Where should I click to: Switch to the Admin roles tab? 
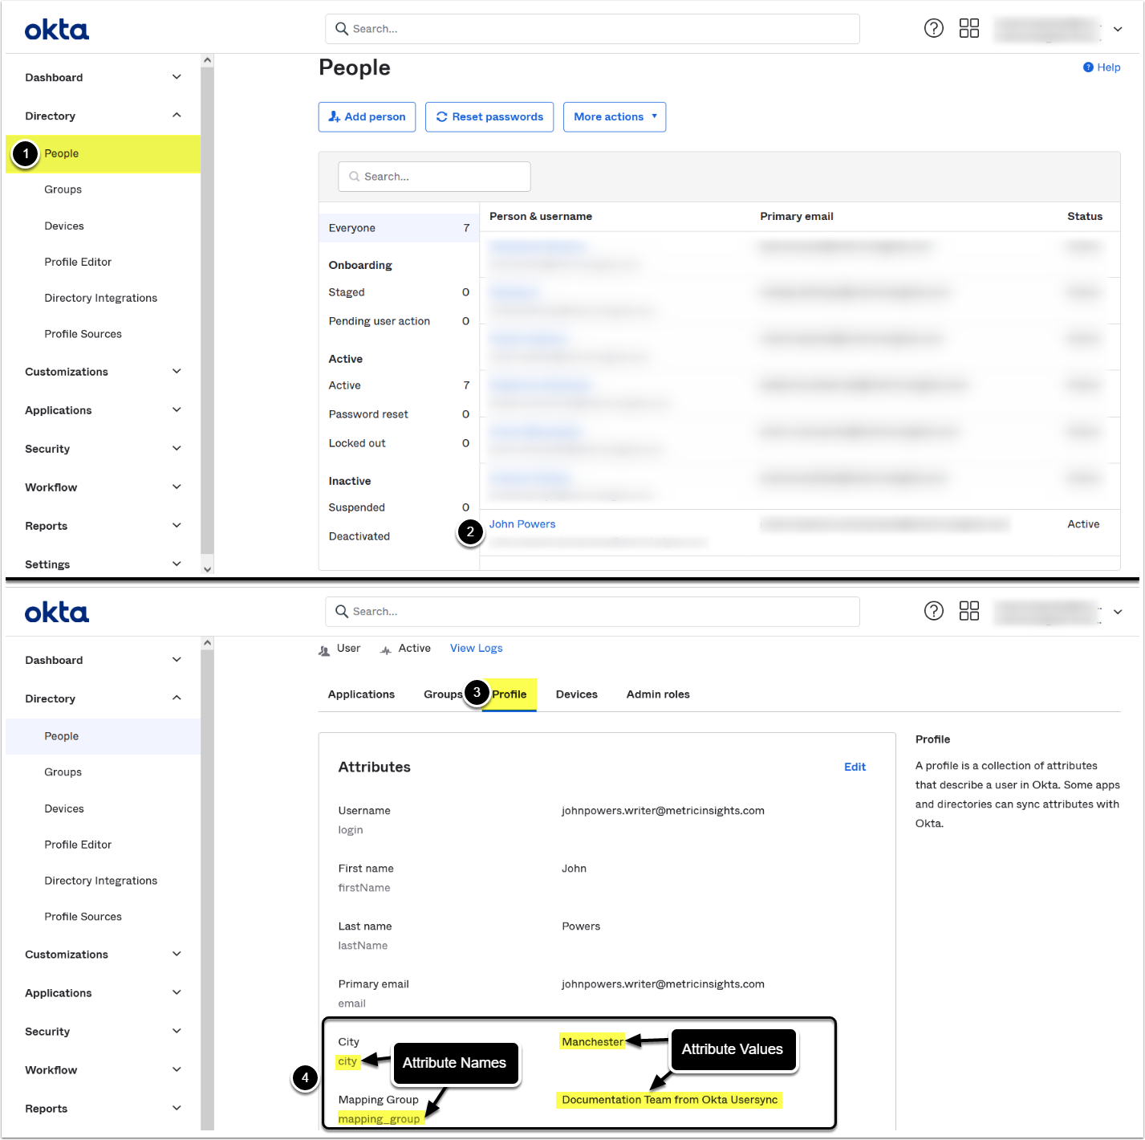pyautogui.click(x=658, y=694)
